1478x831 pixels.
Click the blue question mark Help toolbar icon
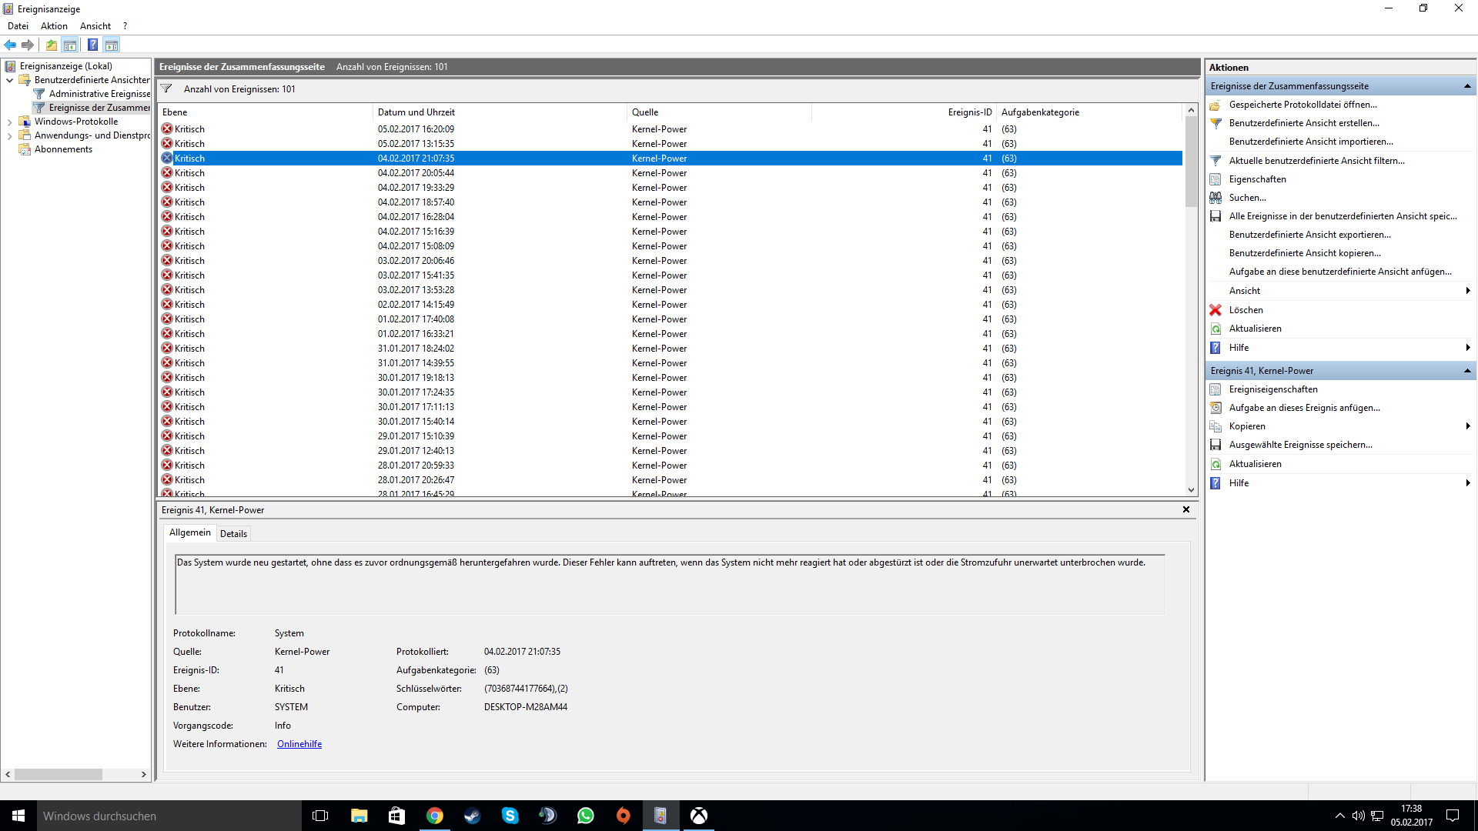pos(92,45)
